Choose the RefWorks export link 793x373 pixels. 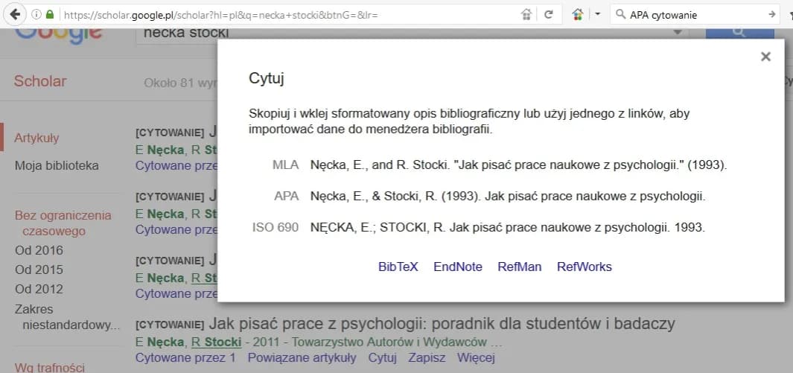[585, 267]
